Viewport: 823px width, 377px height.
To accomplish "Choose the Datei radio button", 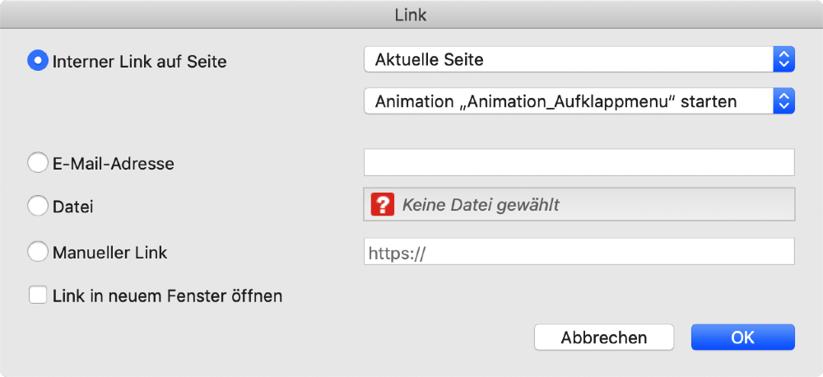I will (x=38, y=207).
